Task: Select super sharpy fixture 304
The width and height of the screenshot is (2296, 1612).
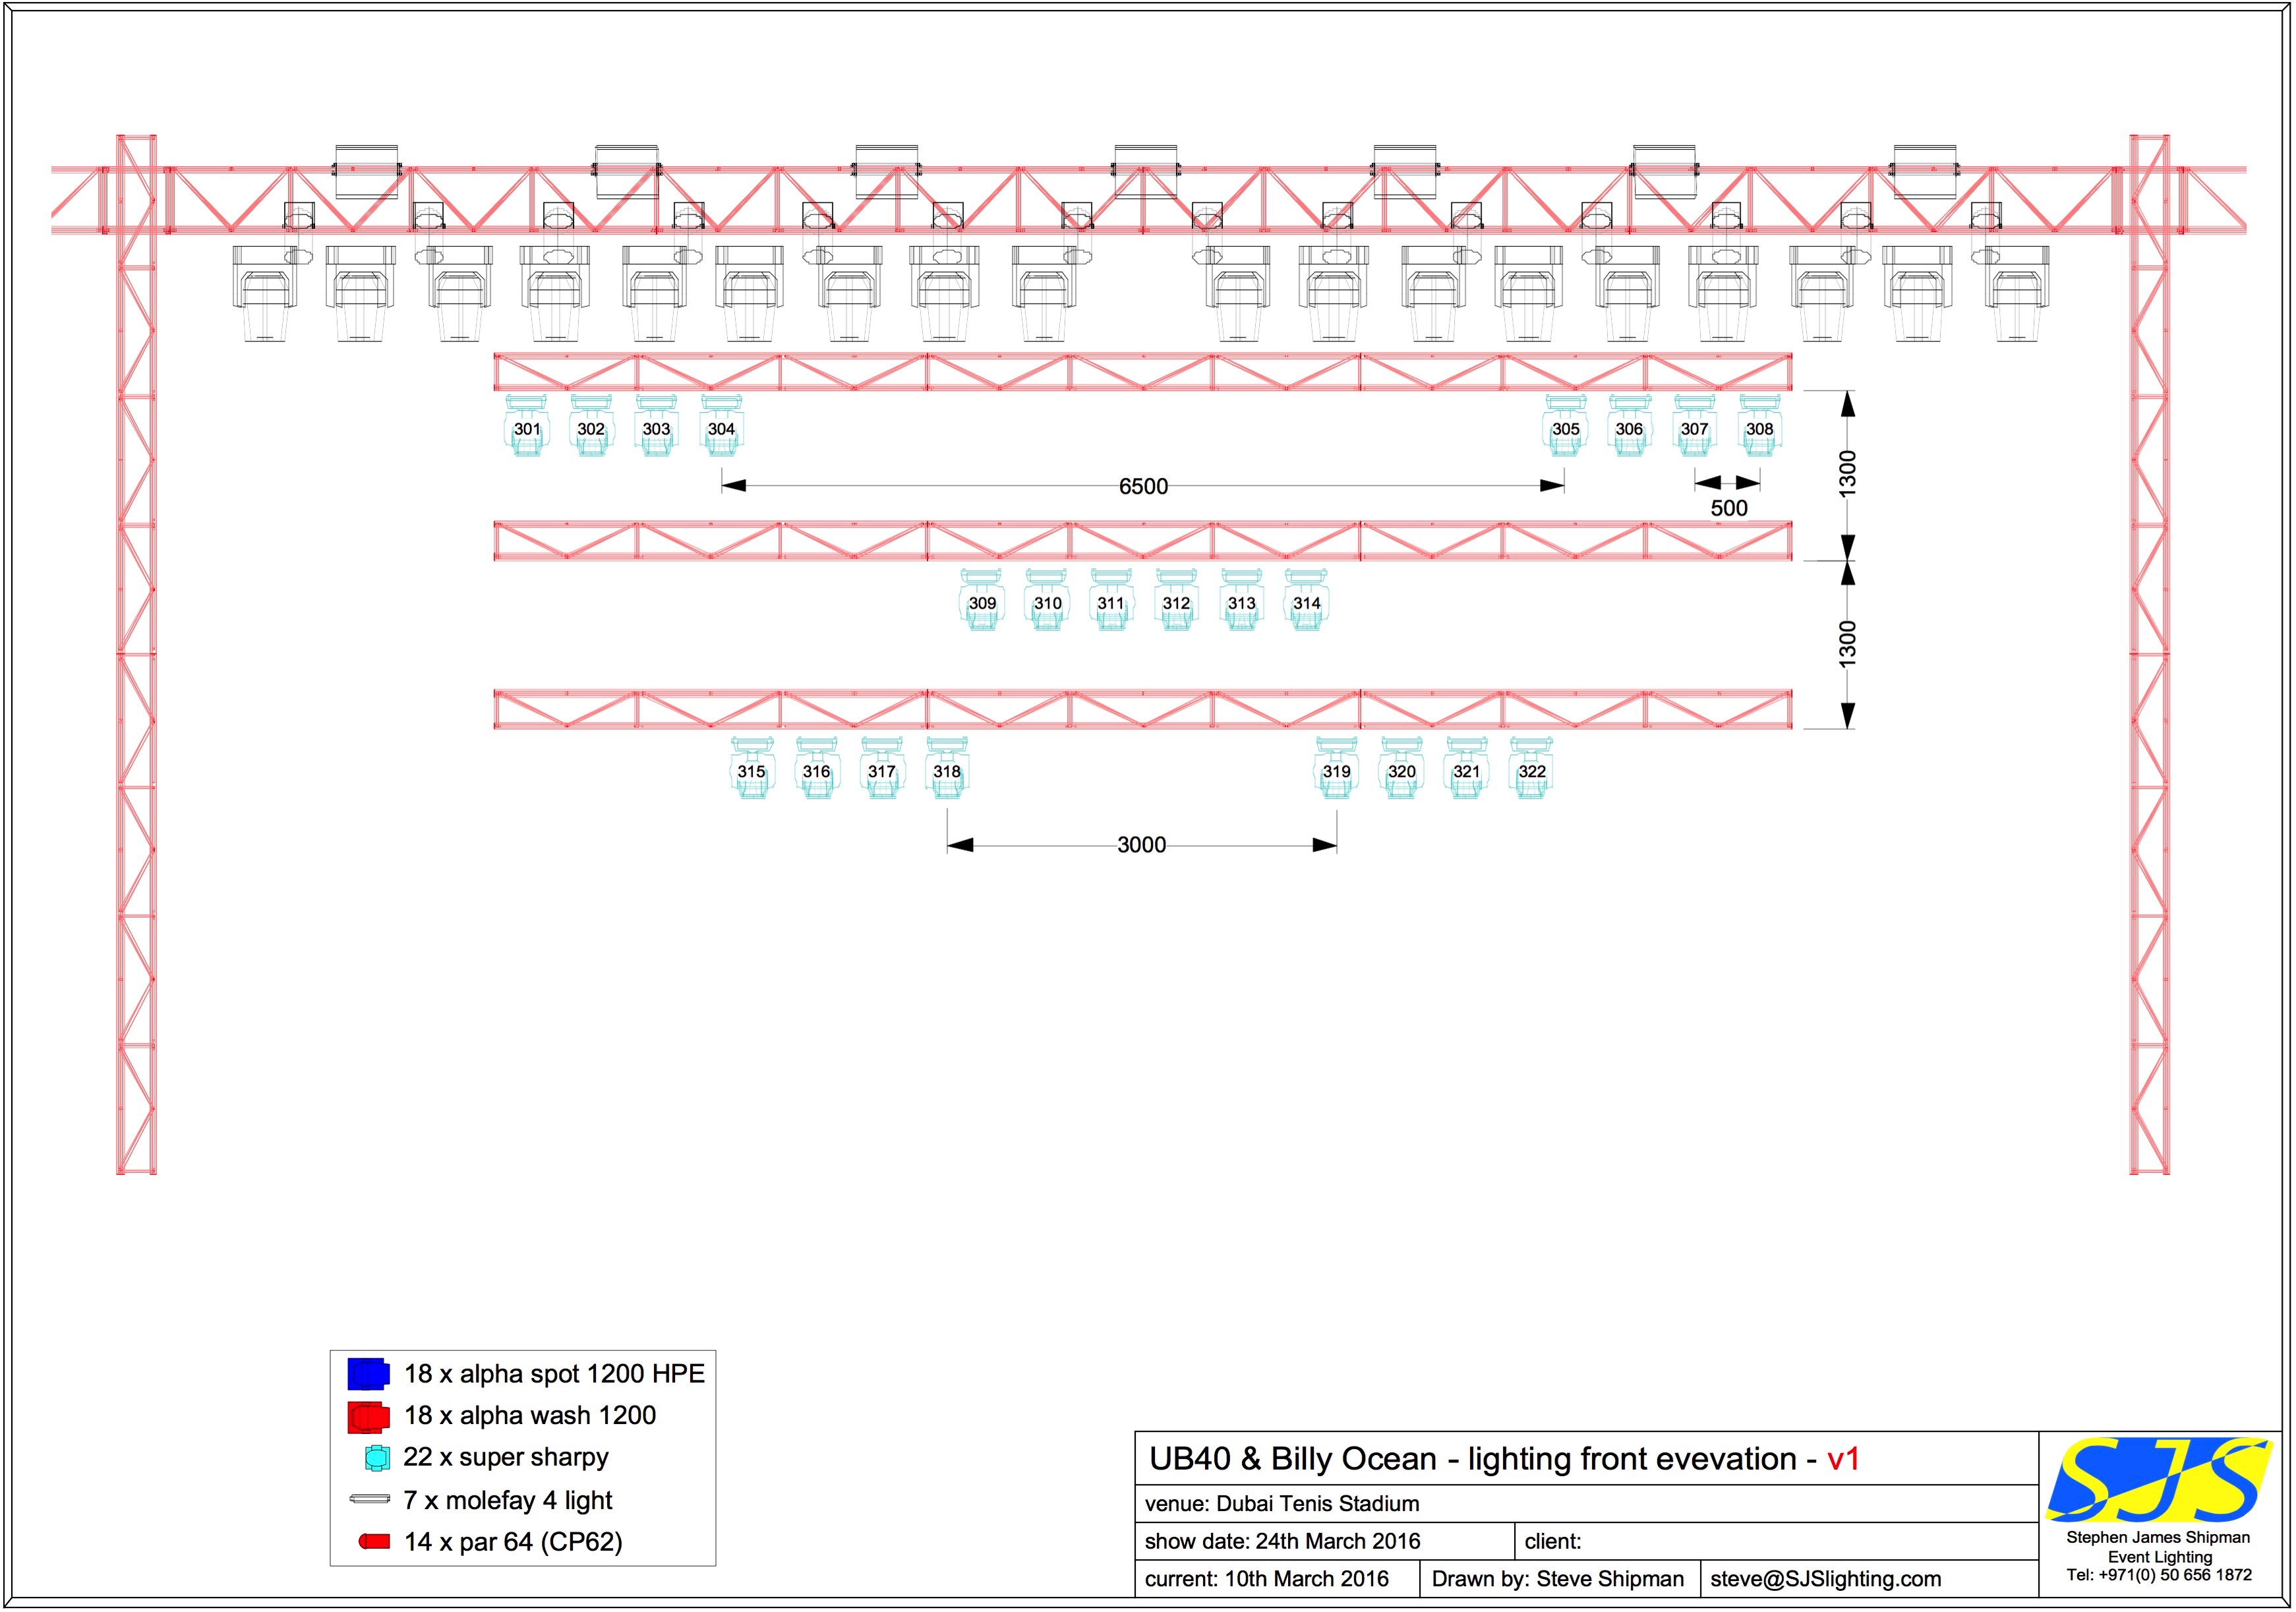Action: click(x=721, y=427)
